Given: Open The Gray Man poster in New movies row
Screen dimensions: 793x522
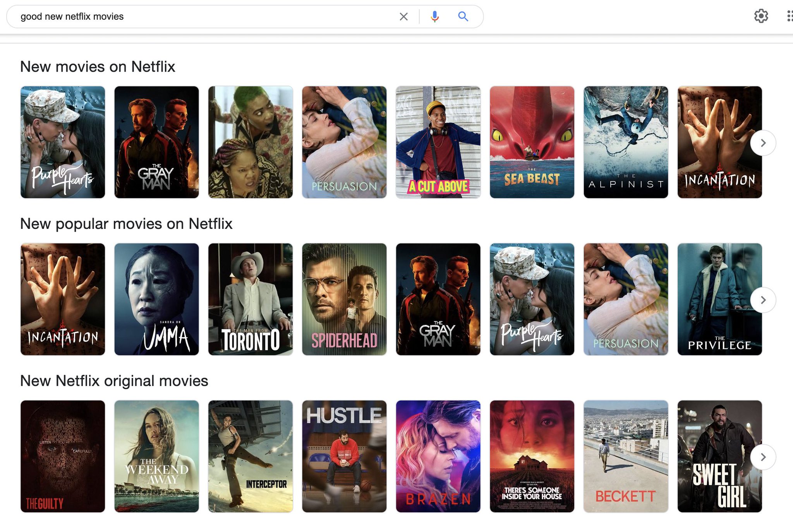Looking at the screenshot, I should [156, 142].
